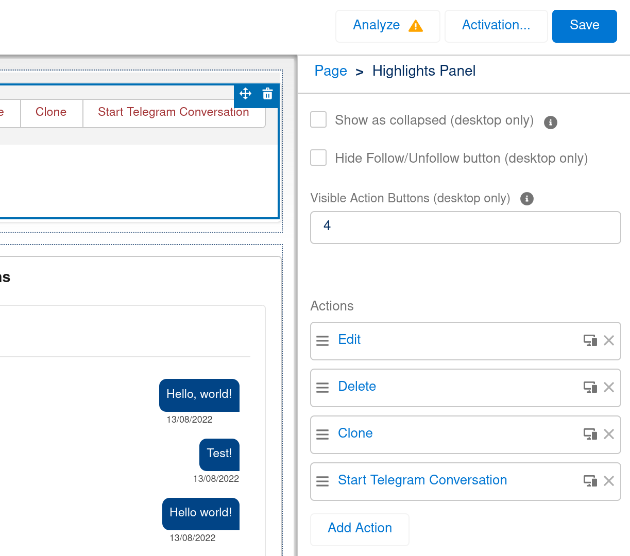The width and height of the screenshot is (630, 556).
Task: Go back to Page in the breadcrumb
Action: pyautogui.click(x=331, y=71)
